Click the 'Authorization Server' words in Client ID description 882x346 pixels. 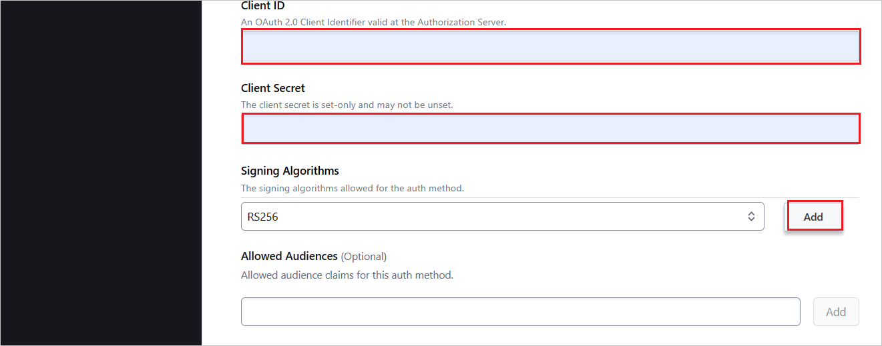pyautogui.click(x=461, y=22)
